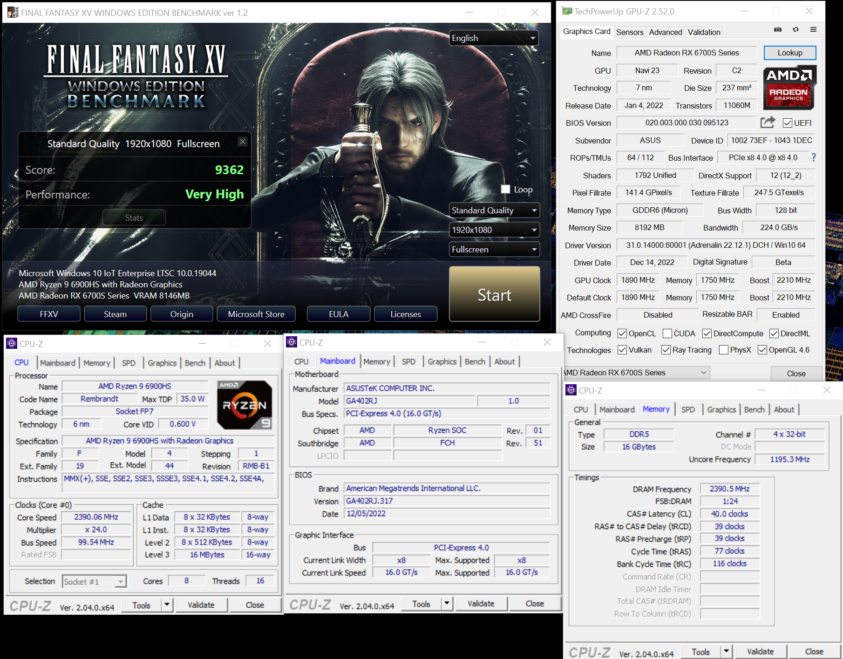Click the Stats button
Viewport: 843px width, 659px height.
134,217
